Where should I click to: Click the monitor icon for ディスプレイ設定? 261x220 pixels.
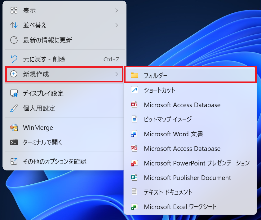pyautogui.click(x=14, y=93)
